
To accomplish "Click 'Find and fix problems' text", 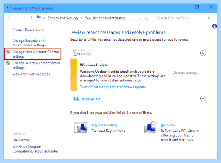I will pos(108,131).
